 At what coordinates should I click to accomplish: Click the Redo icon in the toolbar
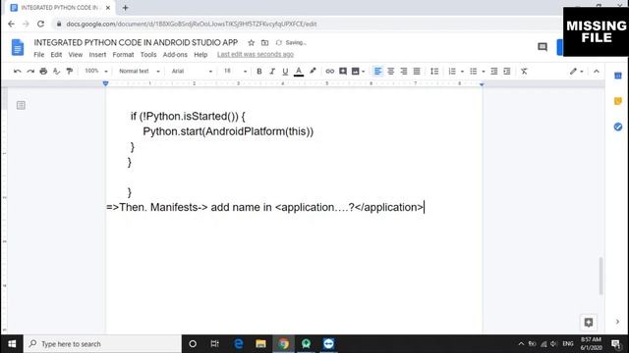pos(30,72)
